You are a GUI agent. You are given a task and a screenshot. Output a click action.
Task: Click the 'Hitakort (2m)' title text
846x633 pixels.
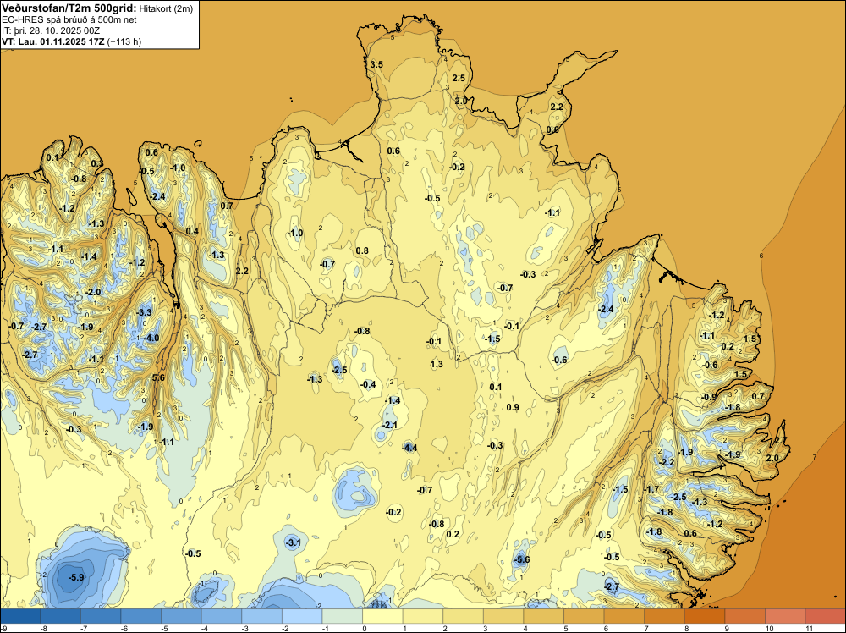[166, 8]
